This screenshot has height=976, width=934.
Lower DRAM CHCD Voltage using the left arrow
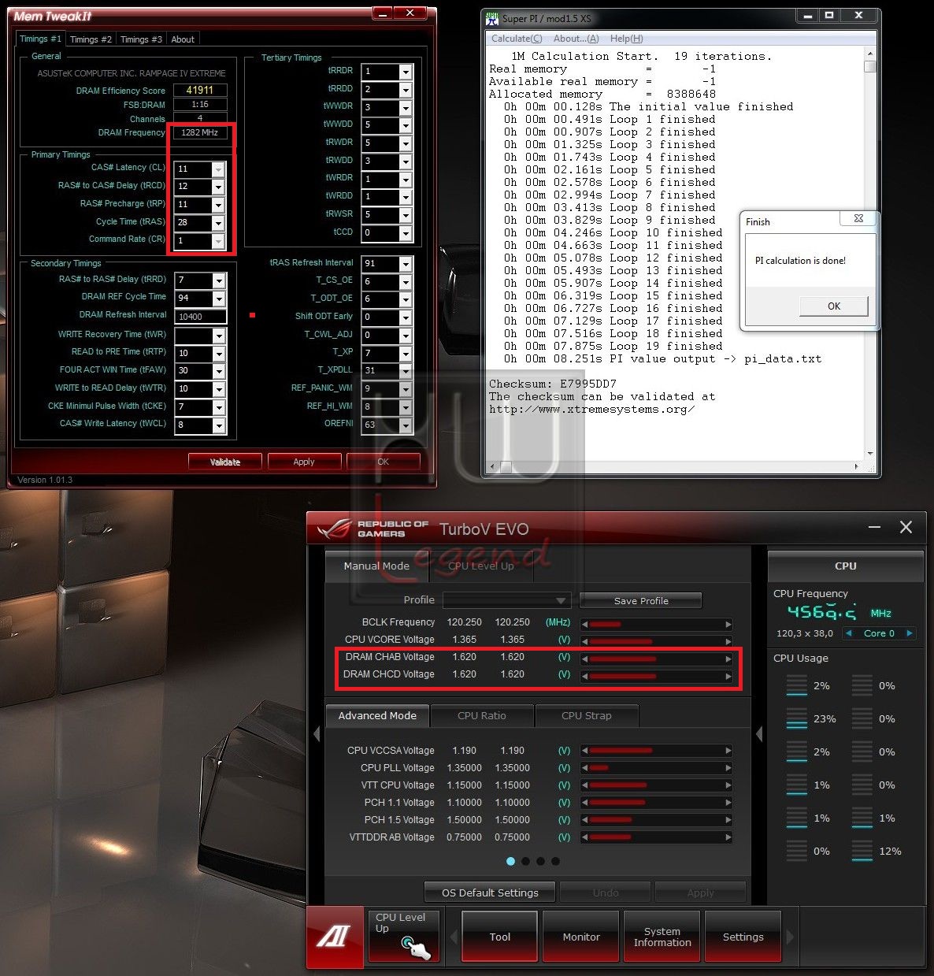click(x=585, y=676)
